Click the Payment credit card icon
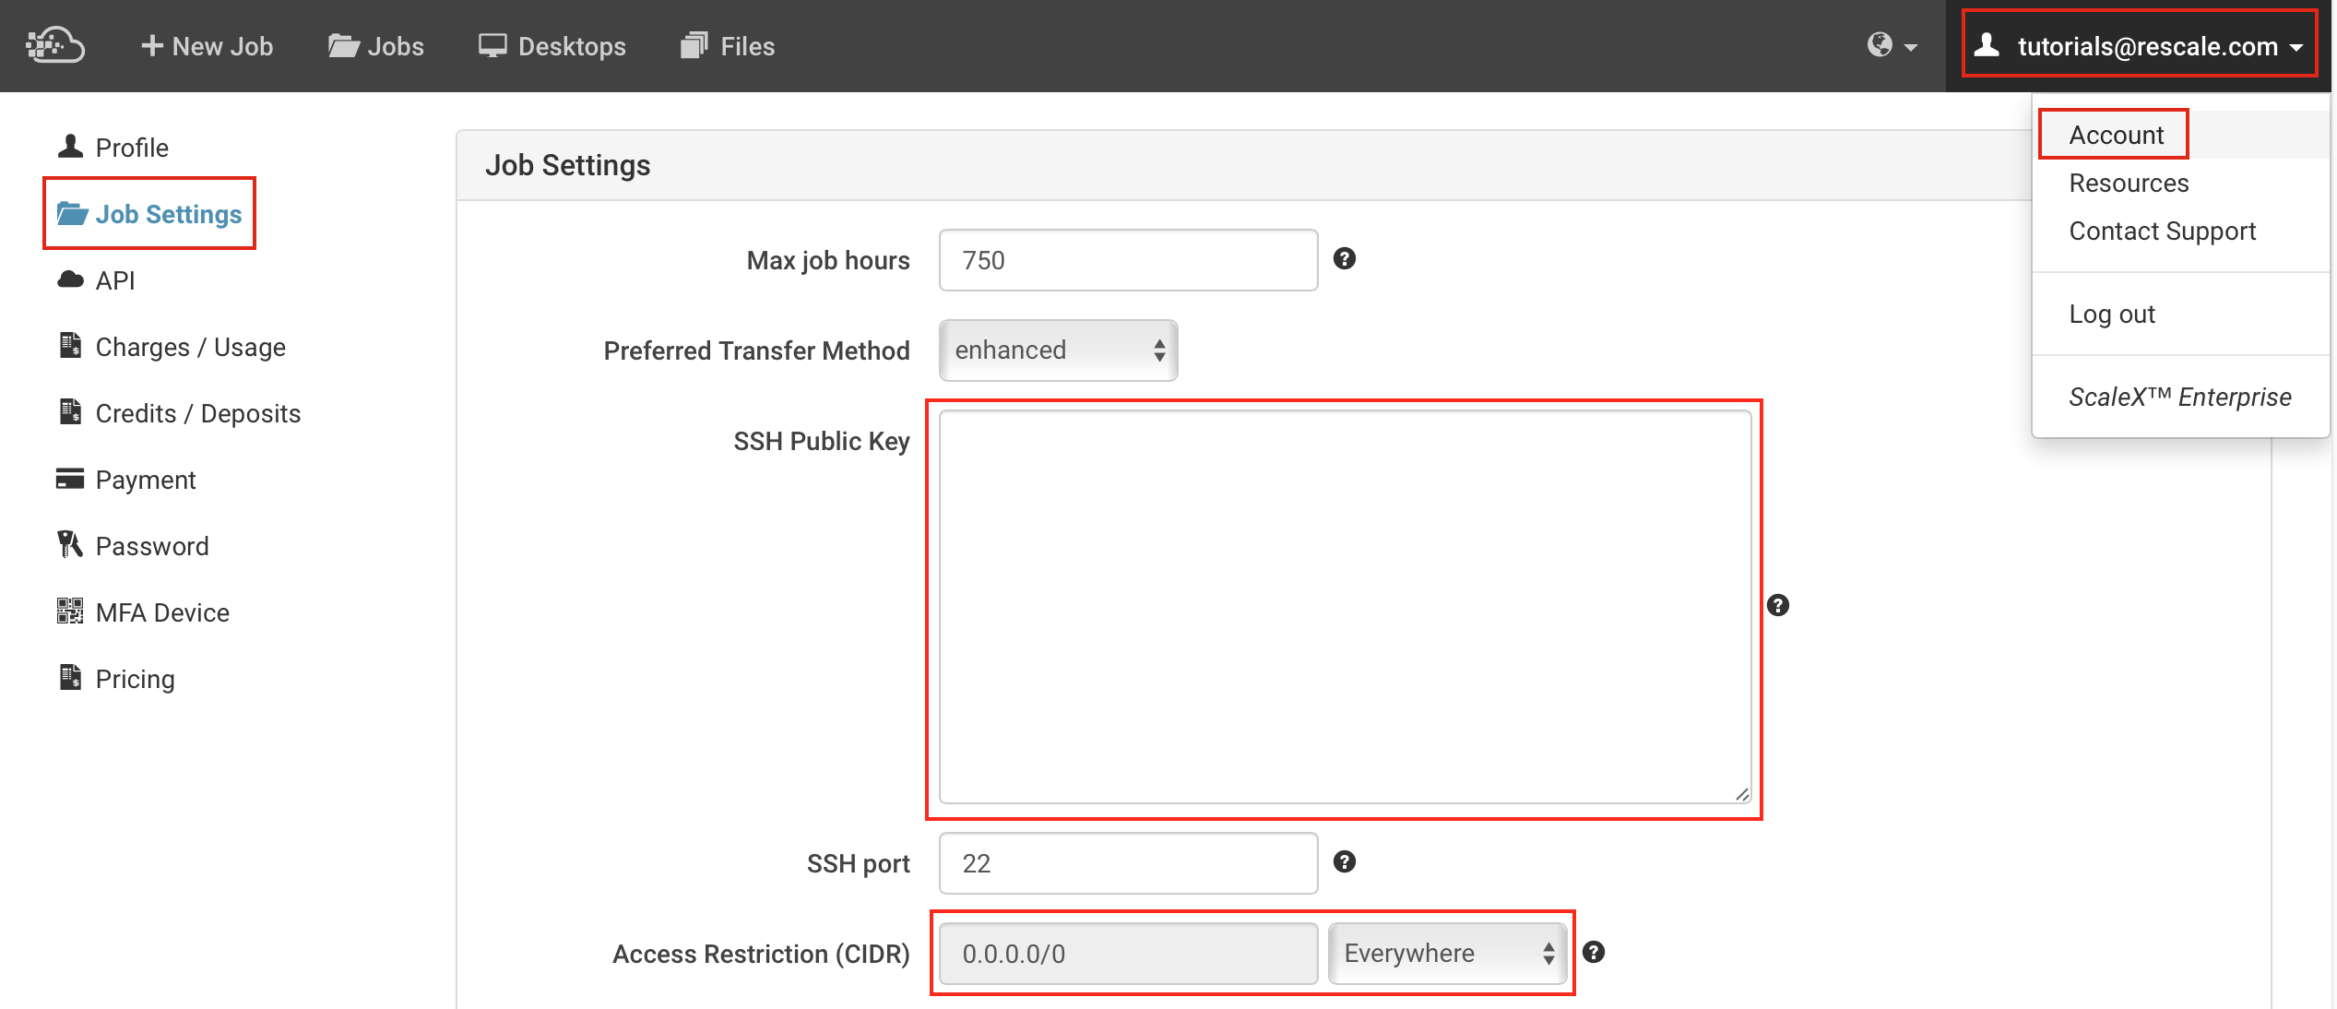Screen dimensions: 2337x1009 (70, 479)
